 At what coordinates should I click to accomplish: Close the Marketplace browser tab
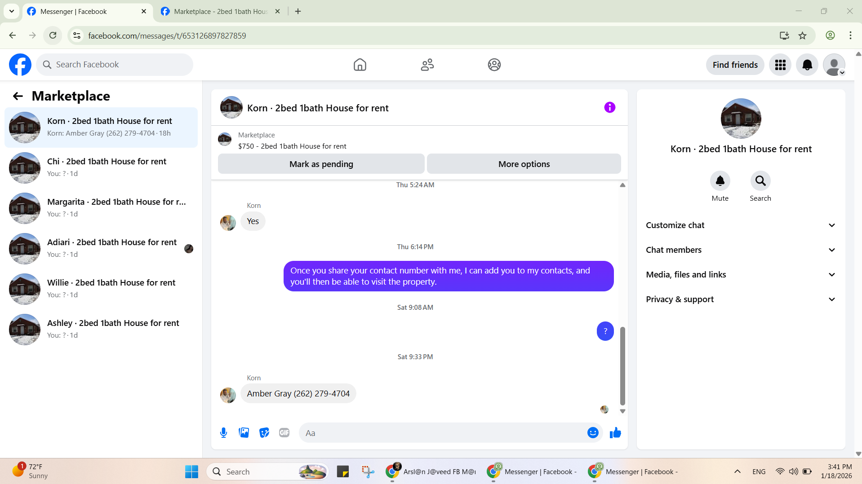277,12
